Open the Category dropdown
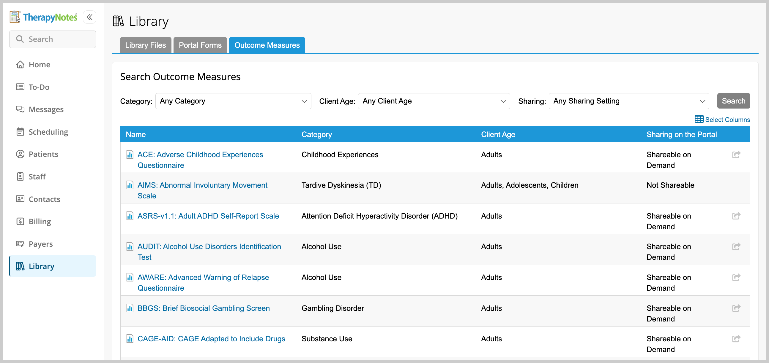 pos(233,101)
